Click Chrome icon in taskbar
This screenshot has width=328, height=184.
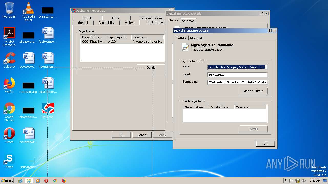(x=55, y=181)
